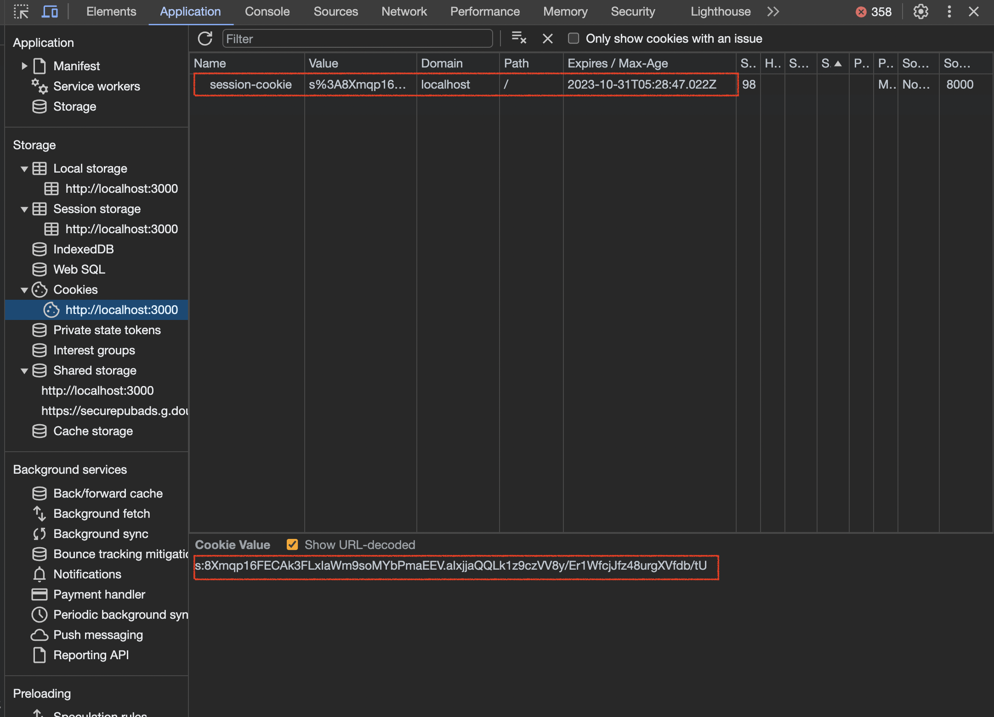Click the inspect element picker icon
Screen dimensions: 994x717
(21, 11)
